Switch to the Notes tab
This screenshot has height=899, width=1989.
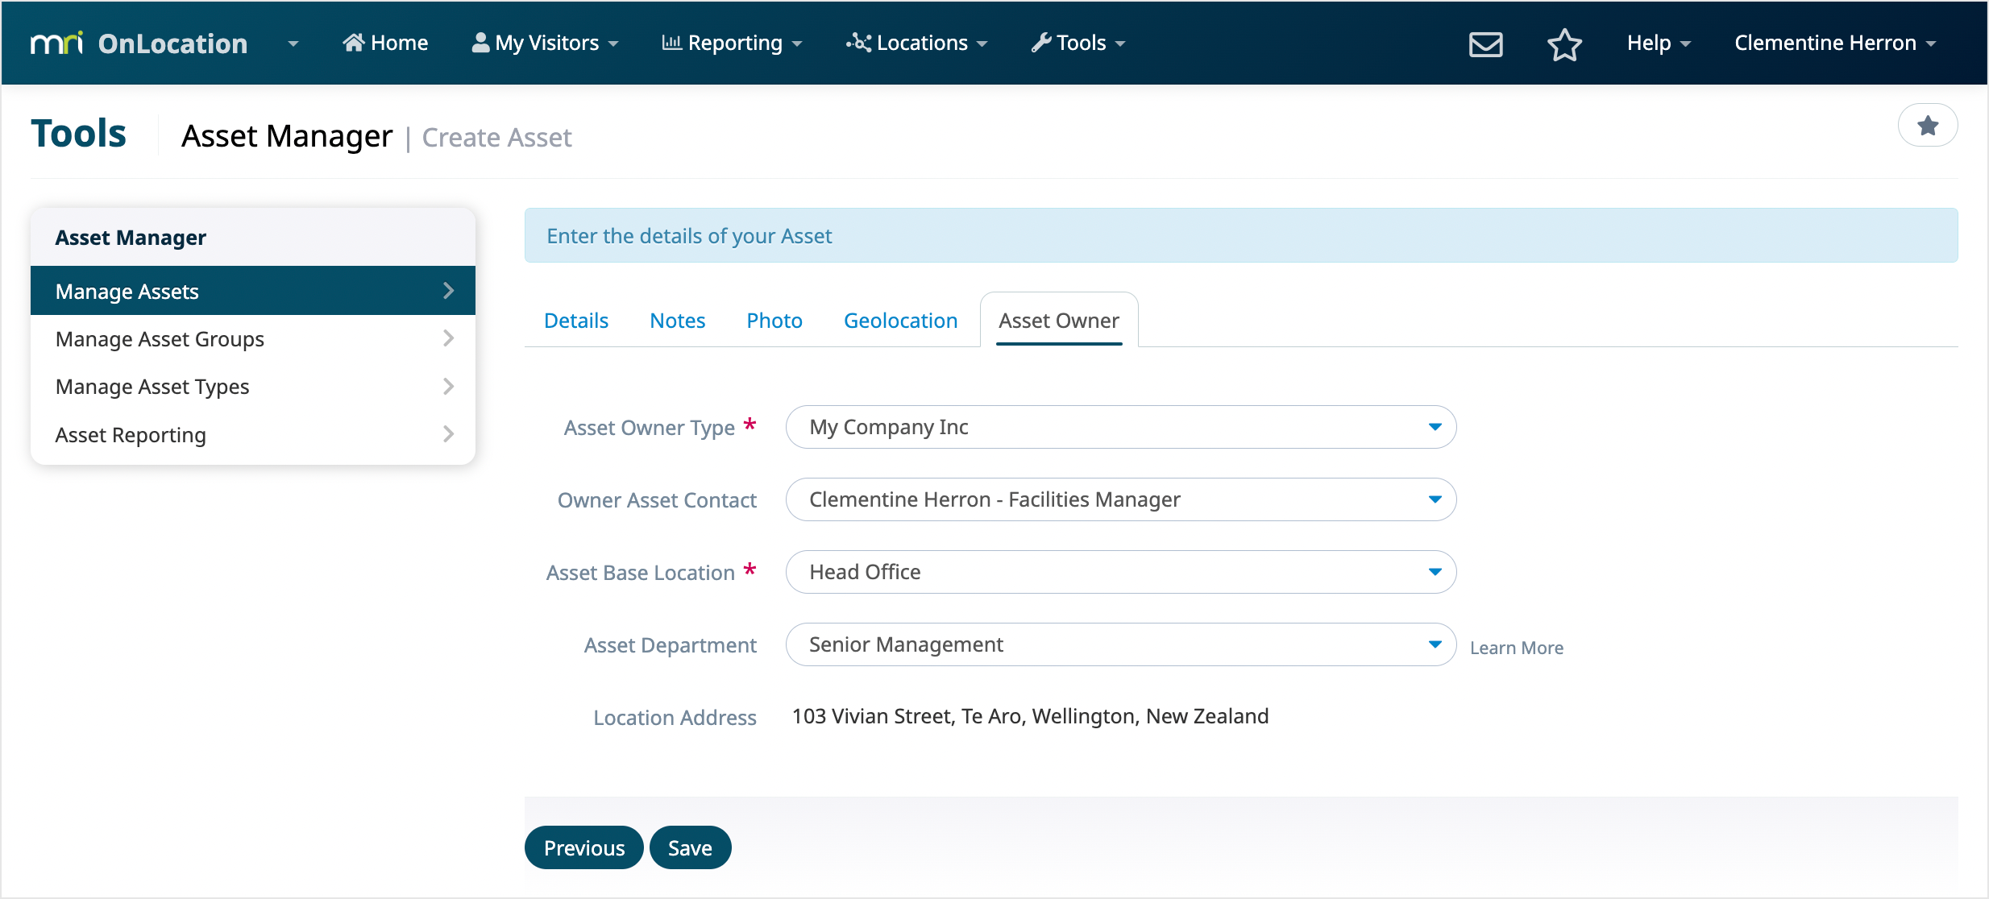pos(678,321)
